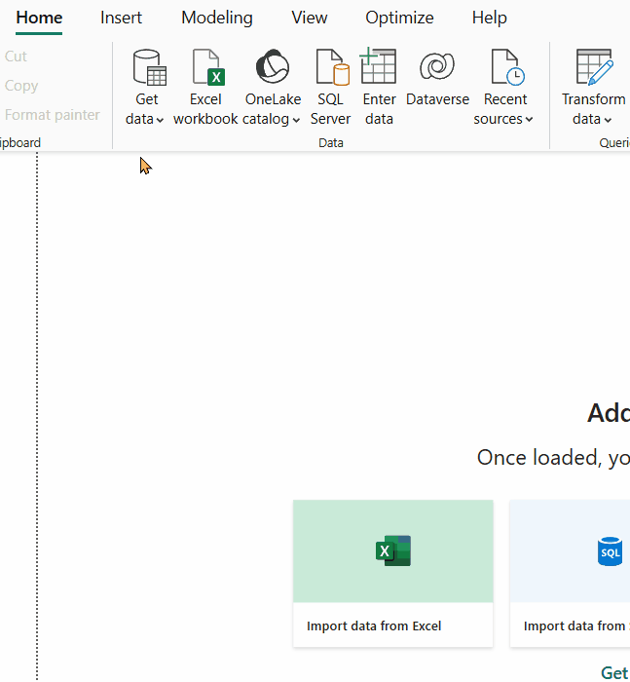Viewport: 630px width, 682px height.
Task: Expand the Recent sources dropdown arrow
Action: click(x=529, y=120)
